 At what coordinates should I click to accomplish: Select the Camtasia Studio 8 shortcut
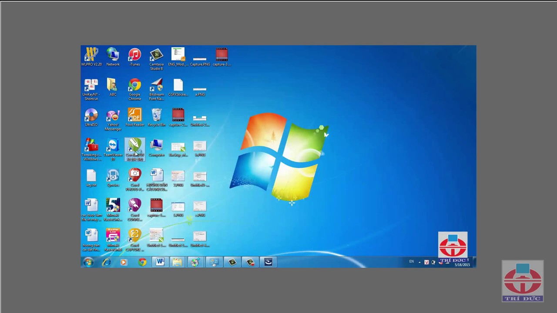tap(156, 59)
